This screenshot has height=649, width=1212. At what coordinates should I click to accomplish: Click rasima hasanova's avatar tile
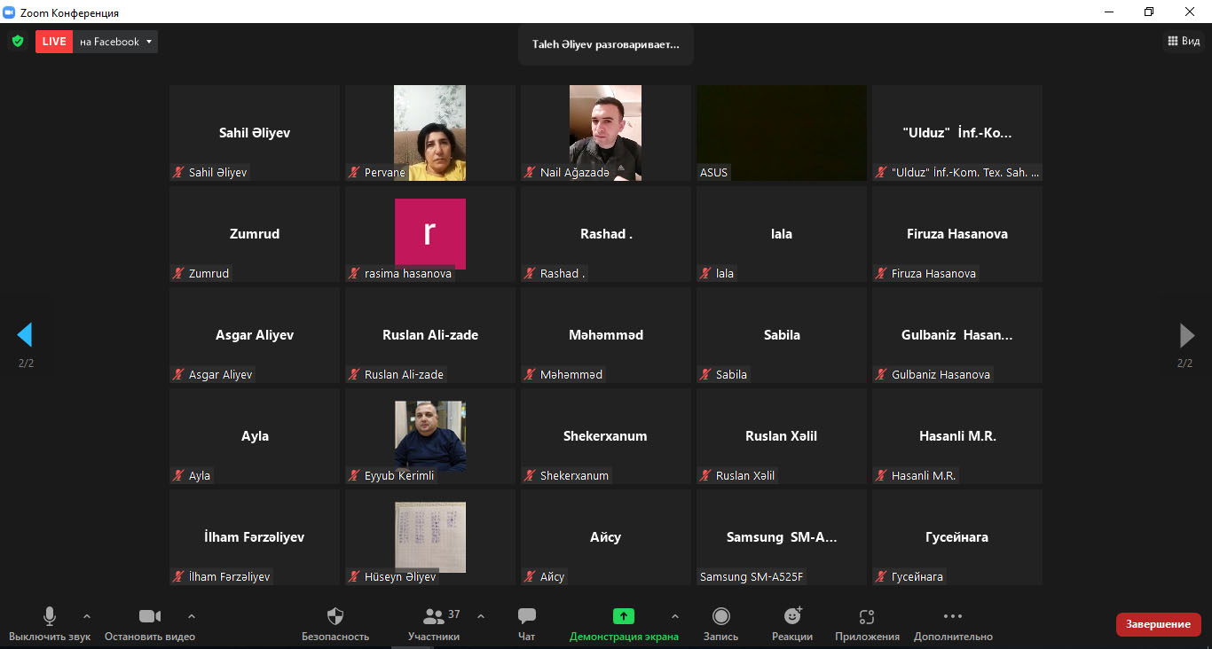click(x=430, y=234)
